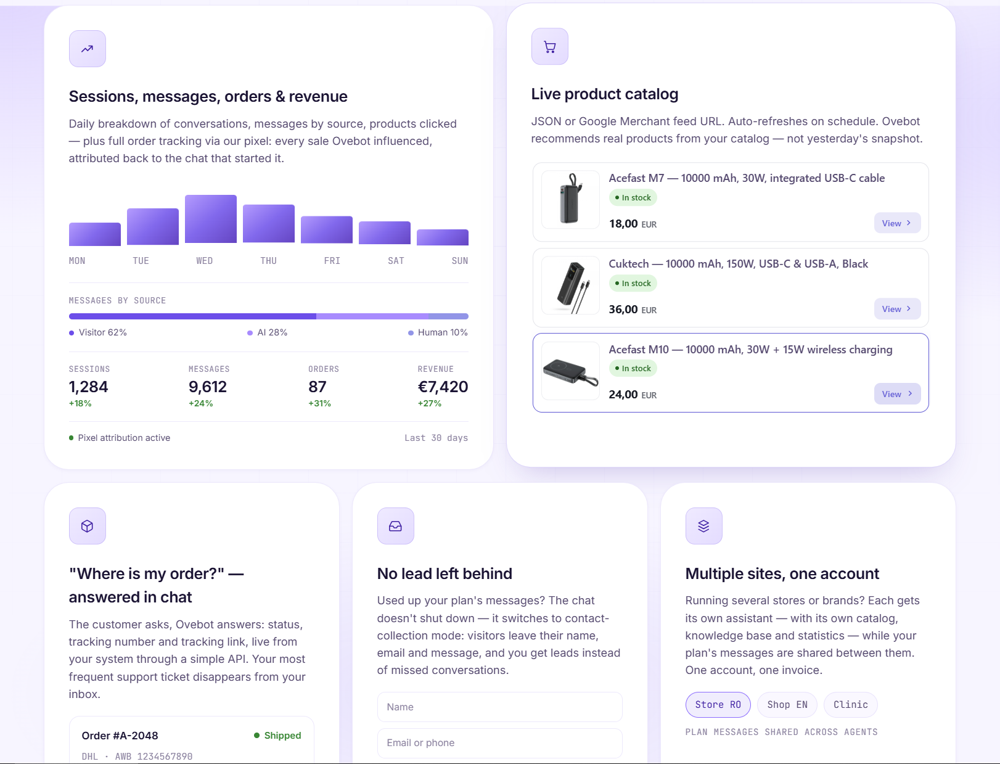Screen dimensions: 1000x764
Task: Click the Human segment of messages source bar
Action: (x=448, y=316)
